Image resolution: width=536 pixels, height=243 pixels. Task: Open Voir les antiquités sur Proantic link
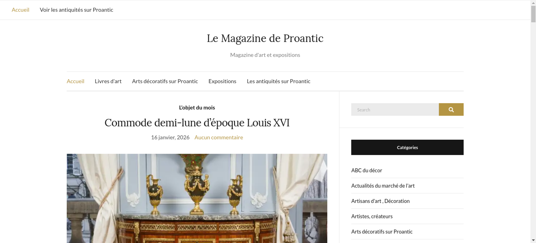click(76, 10)
